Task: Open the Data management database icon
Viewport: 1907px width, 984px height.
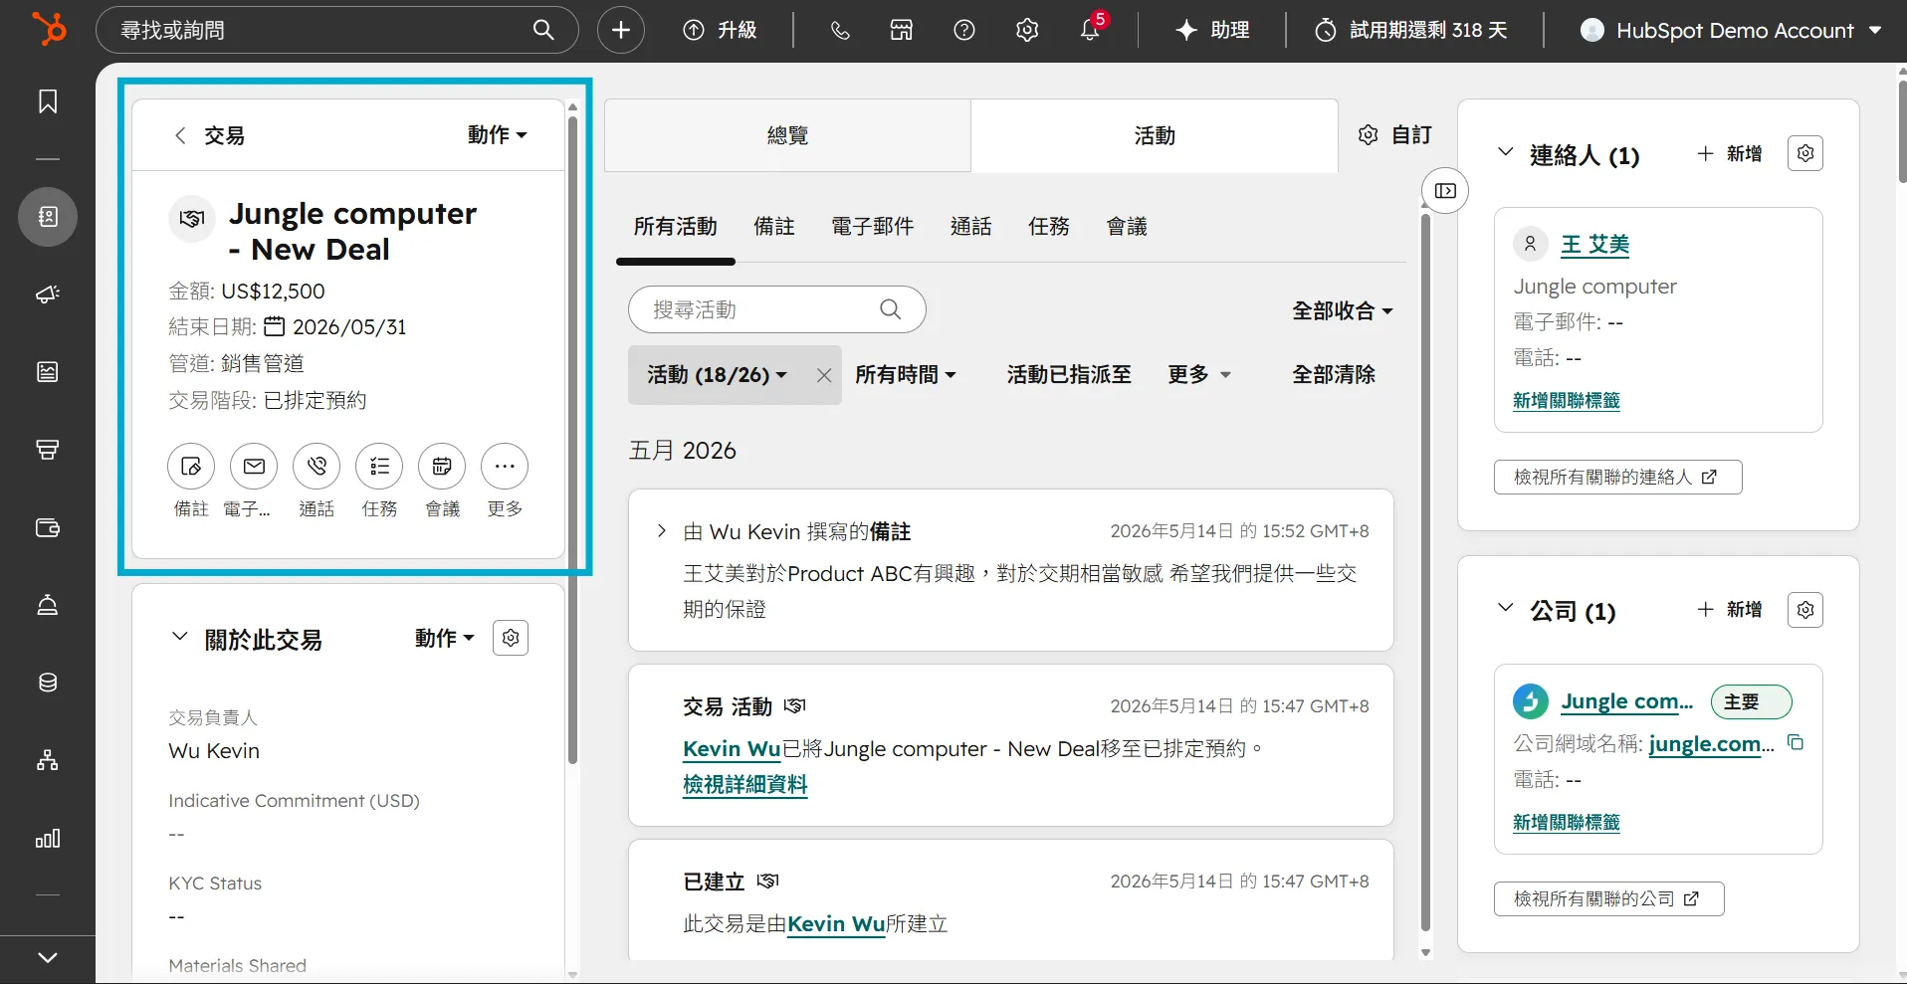Action: click(x=48, y=683)
